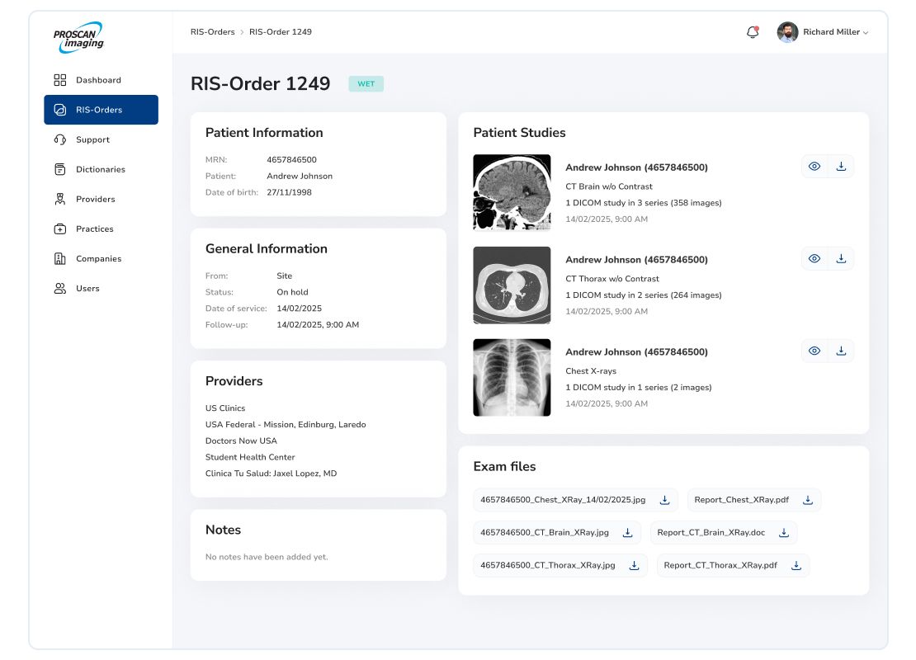The height and width of the screenshot is (660, 916).
Task: Download the Report_CT_Brain_XRay.doc file
Action: (784, 533)
